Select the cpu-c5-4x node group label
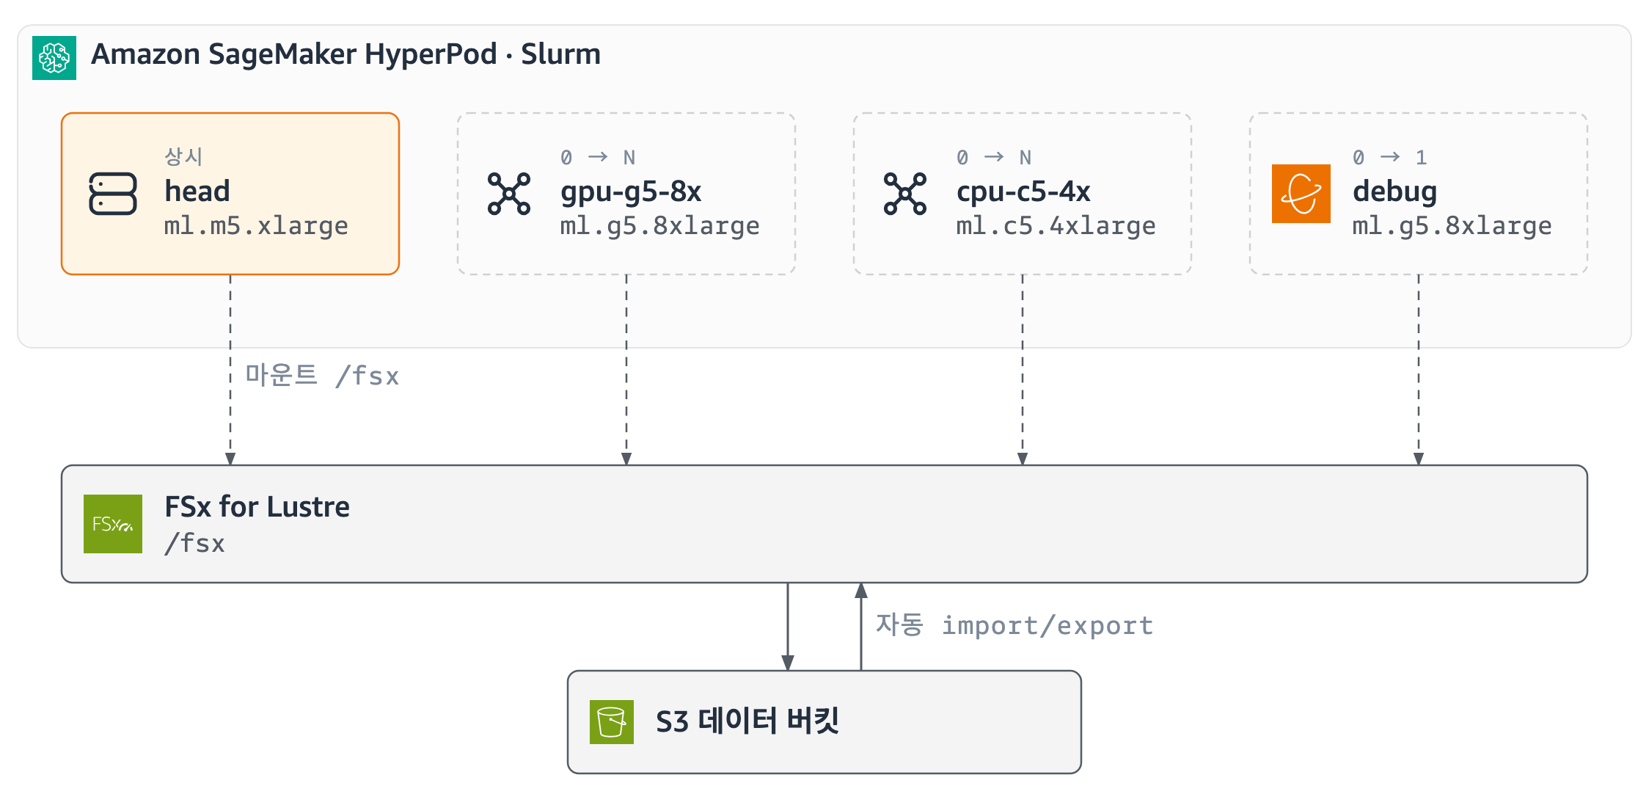This screenshot has height=794, width=1649. pos(1023,192)
